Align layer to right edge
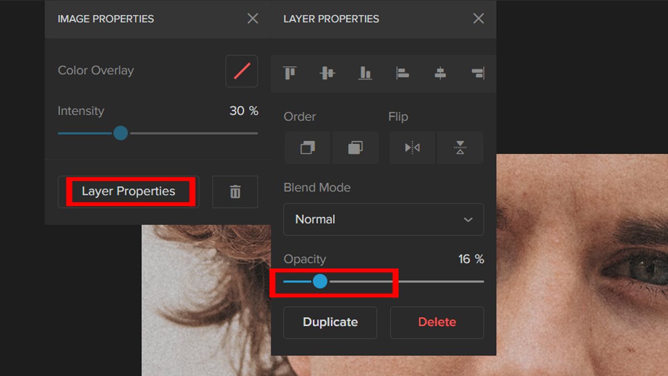Image resolution: width=668 pixels, height=376 pixels. point(478,73)
